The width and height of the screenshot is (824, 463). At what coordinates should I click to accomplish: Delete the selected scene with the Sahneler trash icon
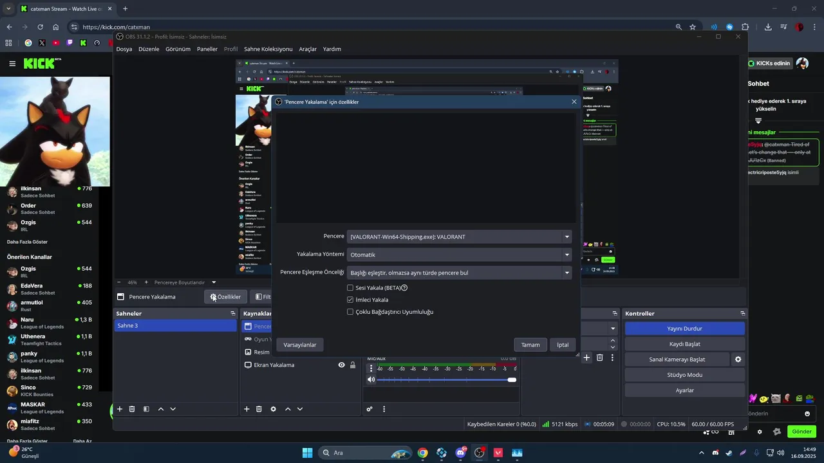click(x=132, y=409)
